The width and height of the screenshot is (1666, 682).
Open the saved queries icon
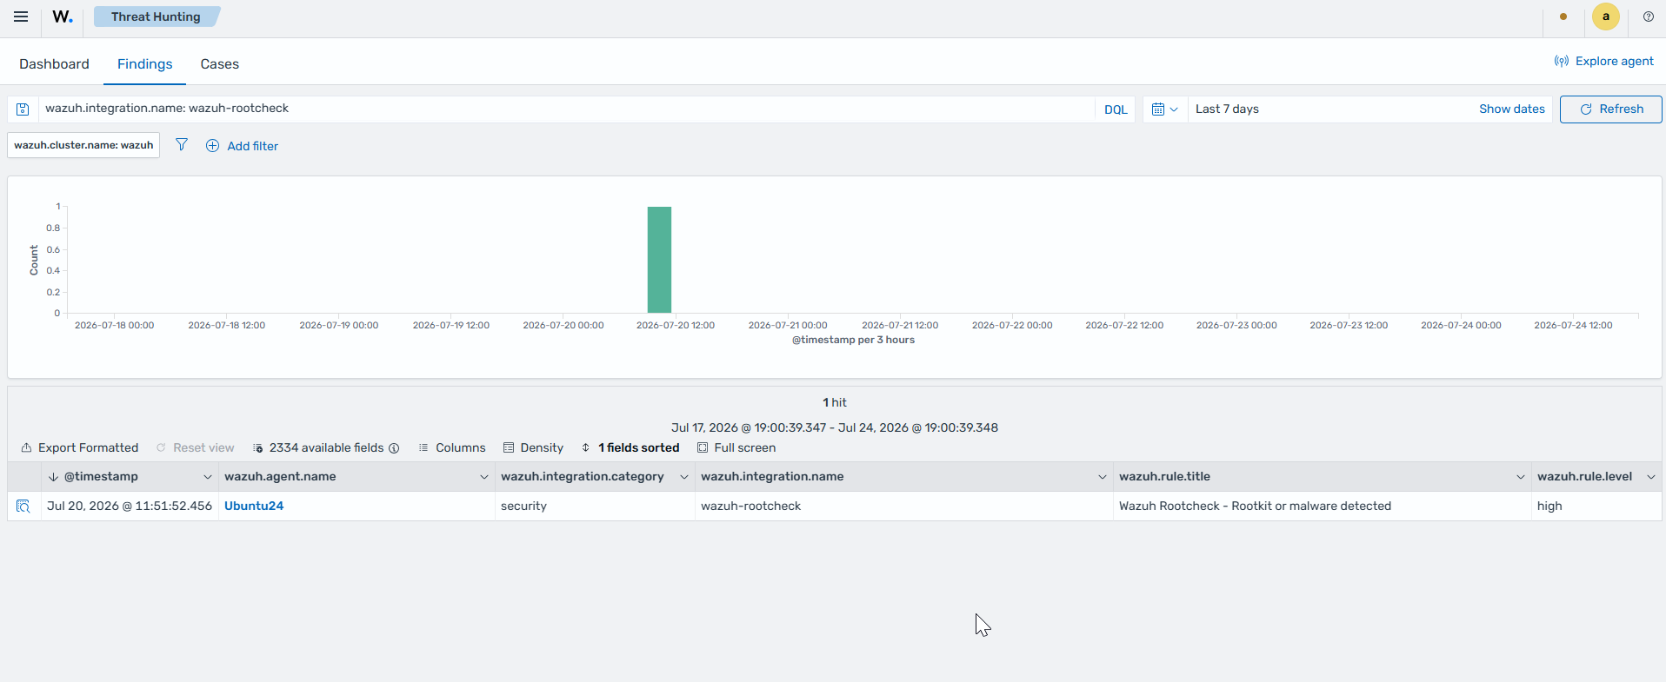(x=23, y=109)
